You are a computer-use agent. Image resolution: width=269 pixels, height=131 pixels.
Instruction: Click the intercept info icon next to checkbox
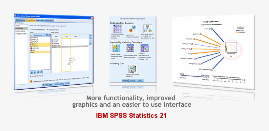(x=43, y=76)
